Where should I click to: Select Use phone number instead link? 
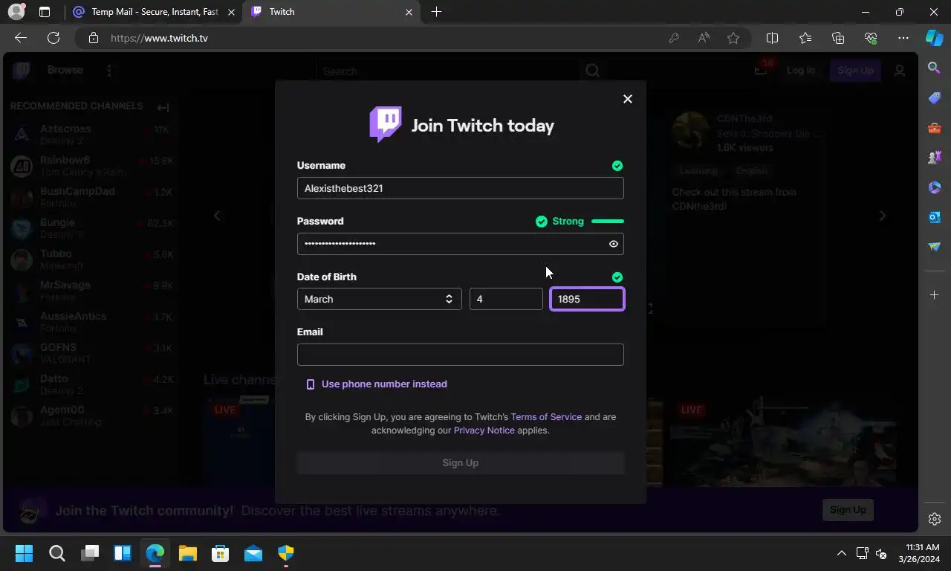pyautogui.click(x=377, y=384)
